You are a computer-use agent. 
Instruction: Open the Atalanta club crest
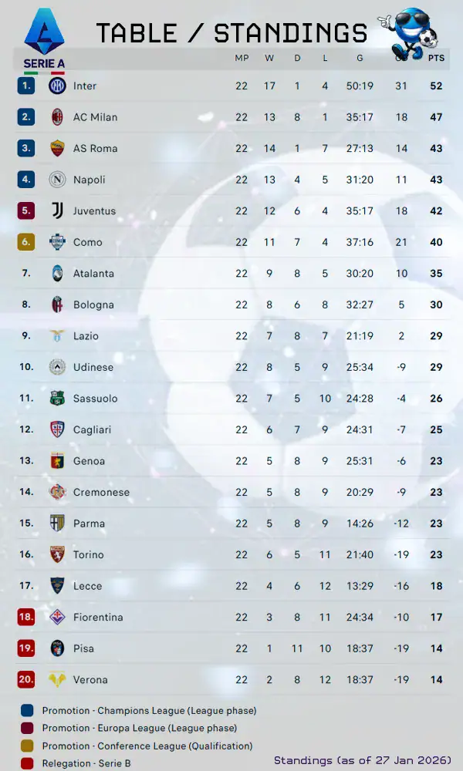[x=57, y=273]
